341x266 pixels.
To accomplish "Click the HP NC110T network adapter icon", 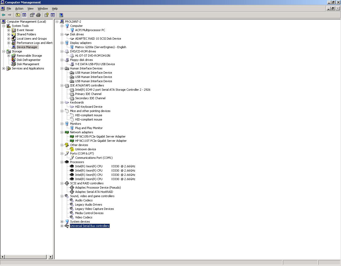I will 72,141.
